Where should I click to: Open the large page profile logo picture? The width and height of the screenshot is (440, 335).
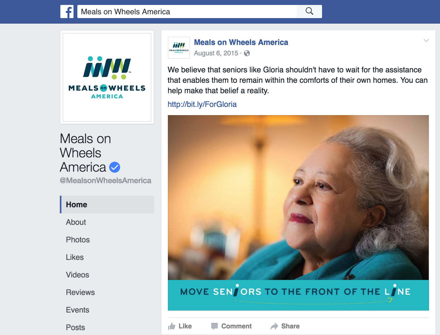(107, 77)
